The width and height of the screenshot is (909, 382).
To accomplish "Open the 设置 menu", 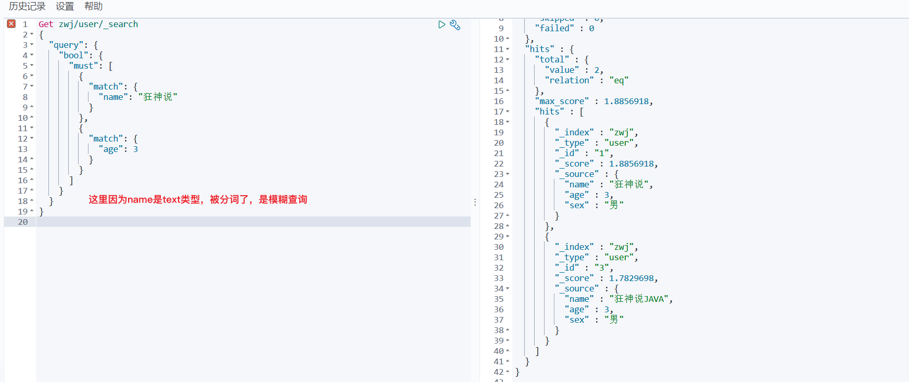I will click(x=65, y=6).
